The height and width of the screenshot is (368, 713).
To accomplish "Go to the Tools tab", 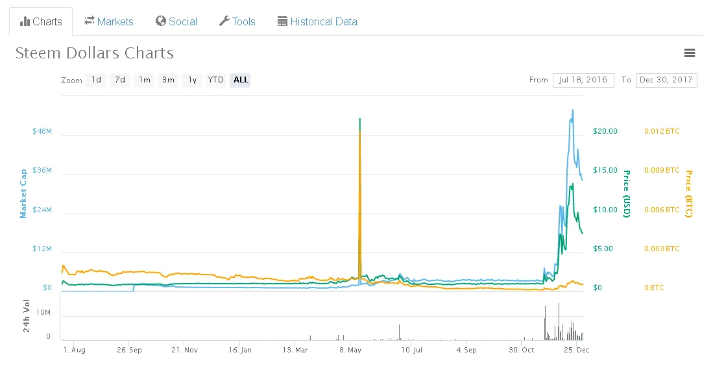I will point(237,21).
